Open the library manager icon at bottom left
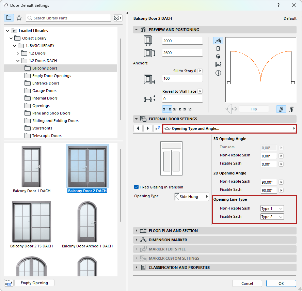The image size is (302, 291). point(9,283)
